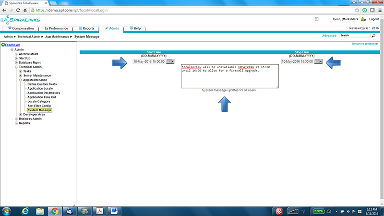Click the Search text field
Viewport: 384px width, 216px height.
click(354, 36)
